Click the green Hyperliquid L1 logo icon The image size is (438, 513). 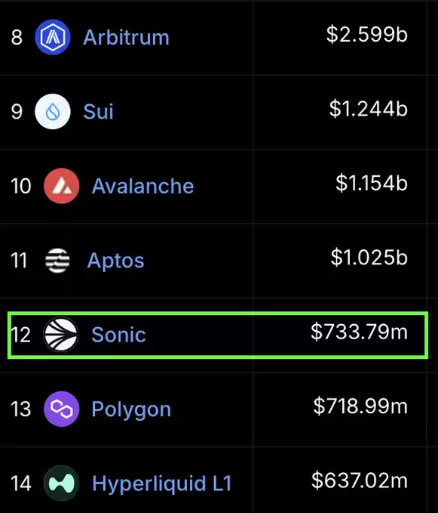click(61, 484)
